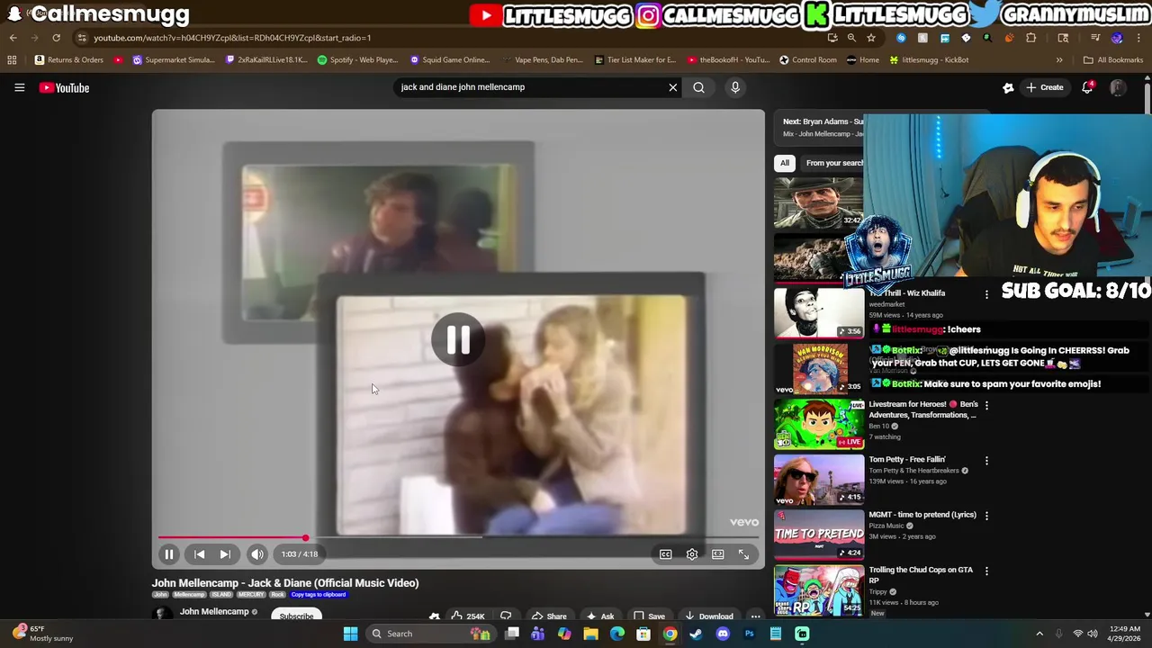Open more actions ellipsis below video
The width and height of the screenshot is (1152, 648).
[755, 616]
